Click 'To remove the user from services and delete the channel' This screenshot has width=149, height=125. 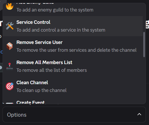(77, 50)
